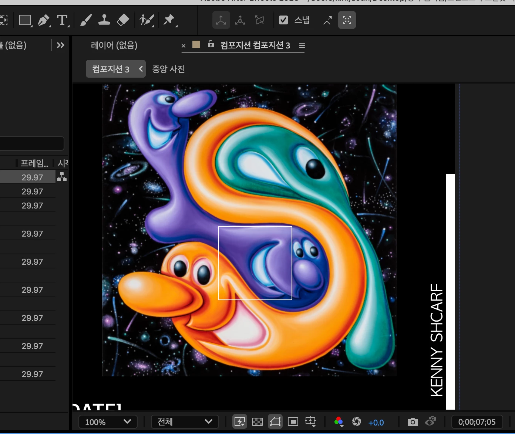Click the +0.0 exposure value

tap(376, 423)
